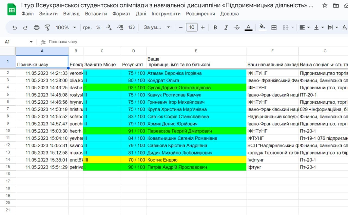Open the Формат menu
This screenshot has width=348, height=215.
[121, 14]
